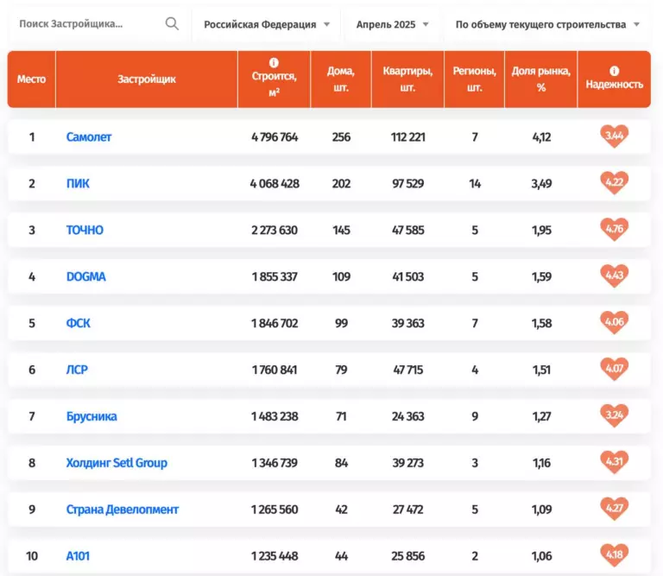
Task: Click the 4.27 heart for Страна Девелопмент
Action: [x=615, y=509]
